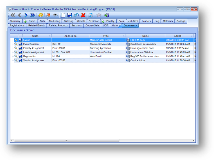Save the Vendor Assignment document disk icon

click(20, 60)
